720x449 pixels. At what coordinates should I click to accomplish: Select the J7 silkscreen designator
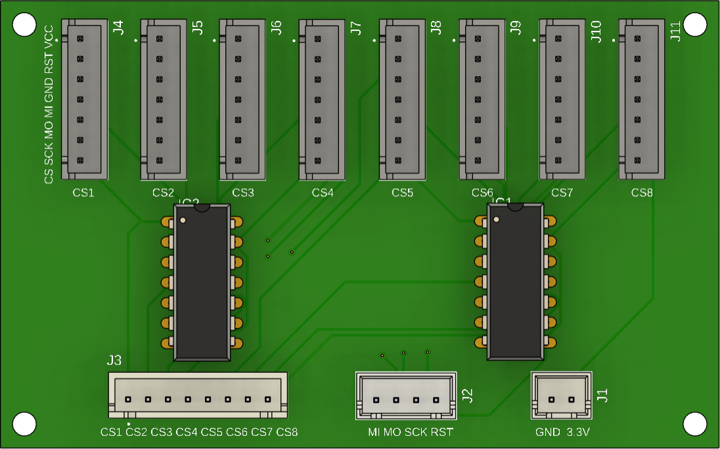point(356,28)
